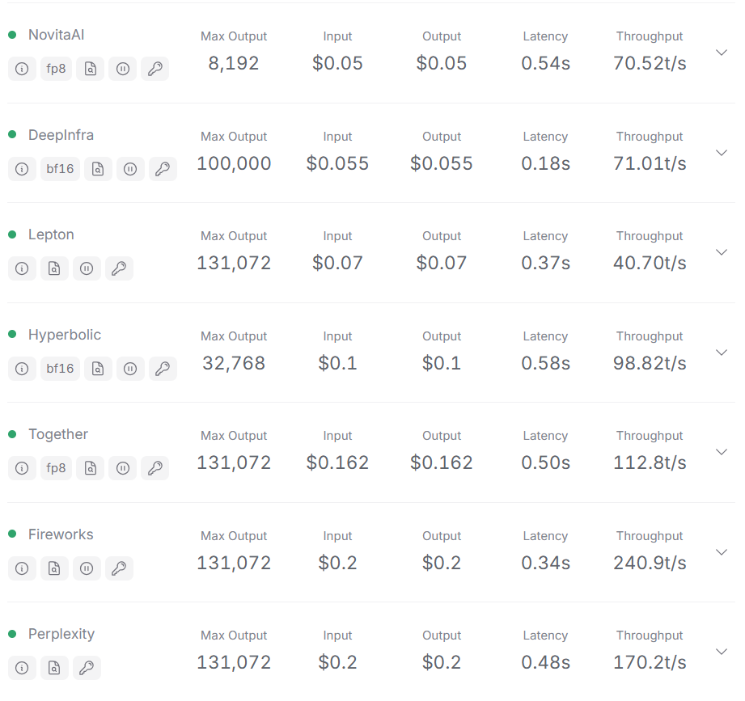
Task: Click the key icon under Together
Action: pos(155,468)
